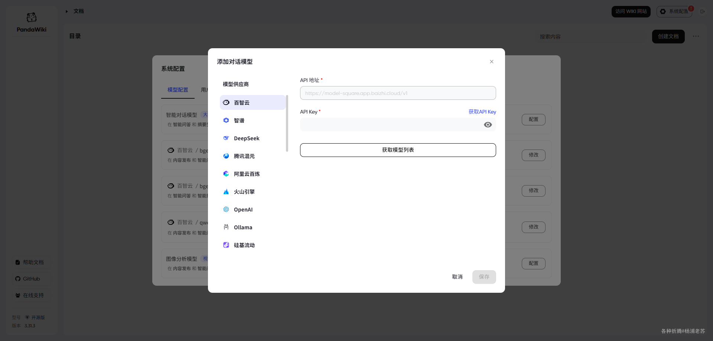Open 系统配置 in the top bar

coord(674,12)
